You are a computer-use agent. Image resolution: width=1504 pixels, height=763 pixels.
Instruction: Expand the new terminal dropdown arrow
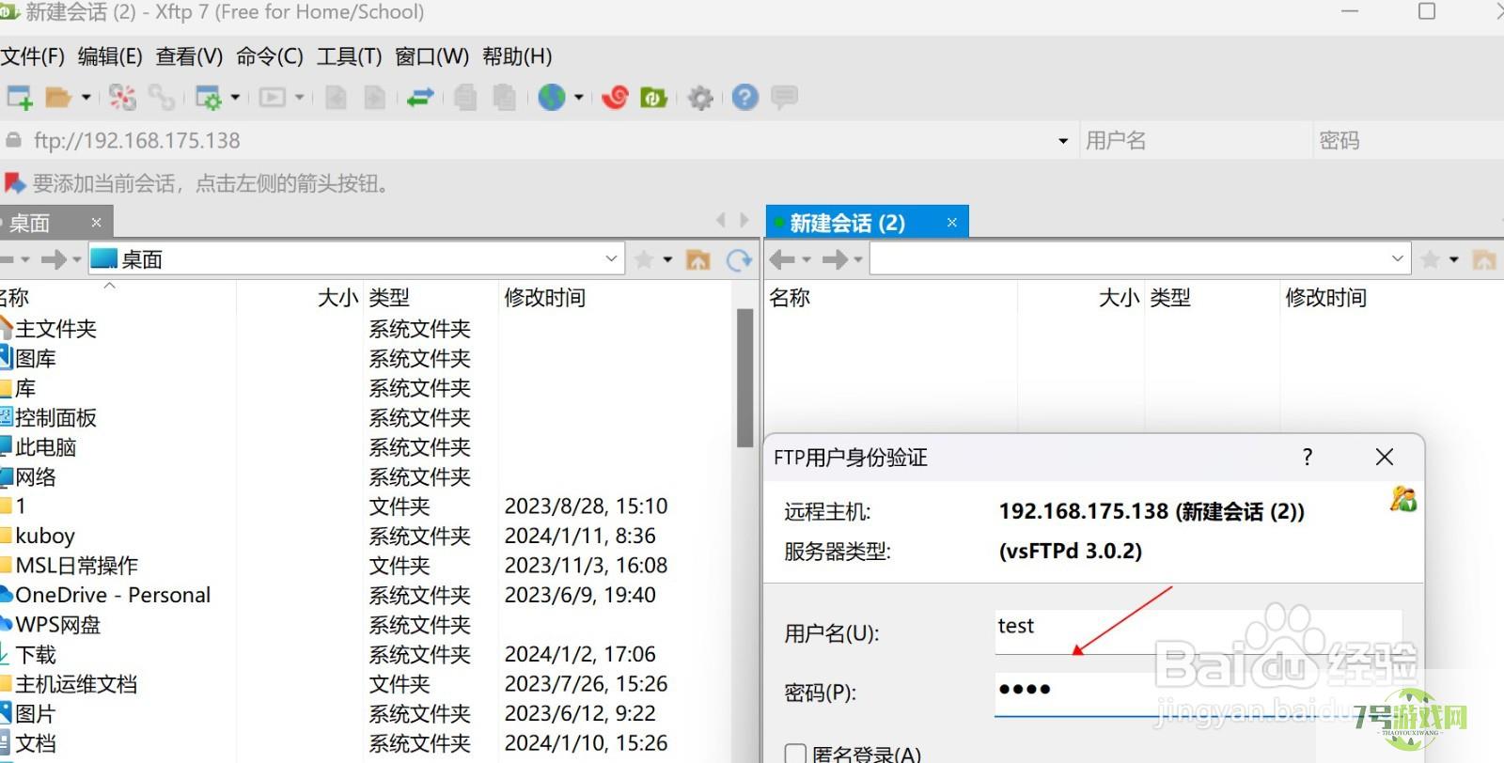pyautogui.click(x=300, y=97)
